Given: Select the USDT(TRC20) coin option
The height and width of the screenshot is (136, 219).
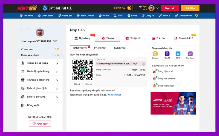Looking at the screenshot, I should [80, 48].
